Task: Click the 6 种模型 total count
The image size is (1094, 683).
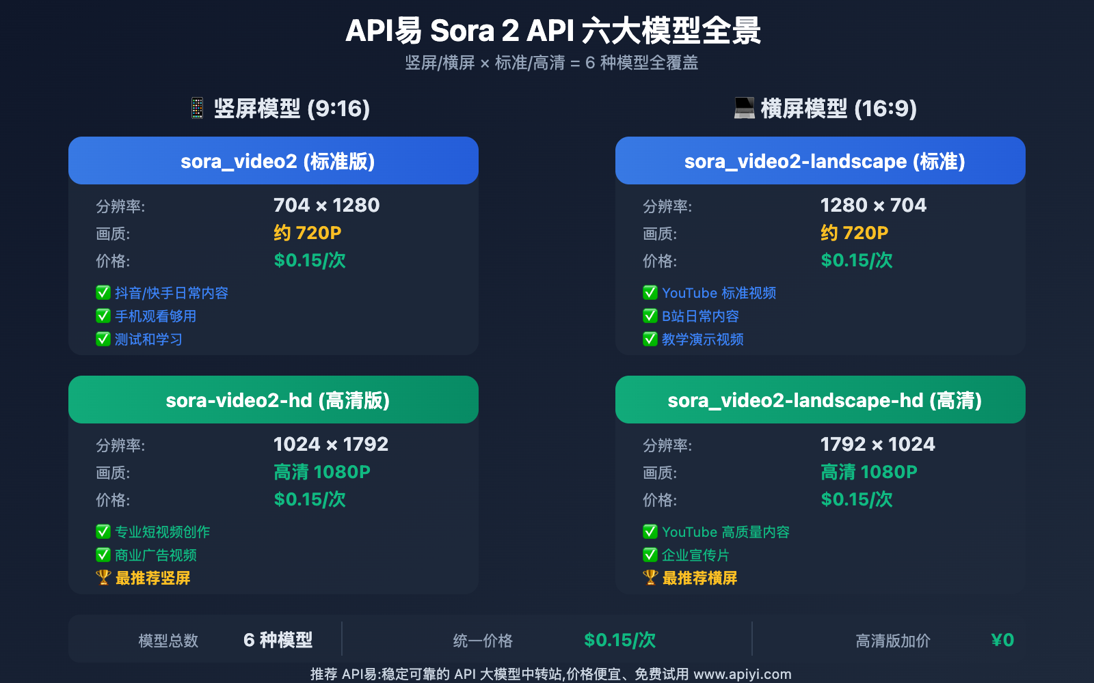Action: [x=278, y=640]
